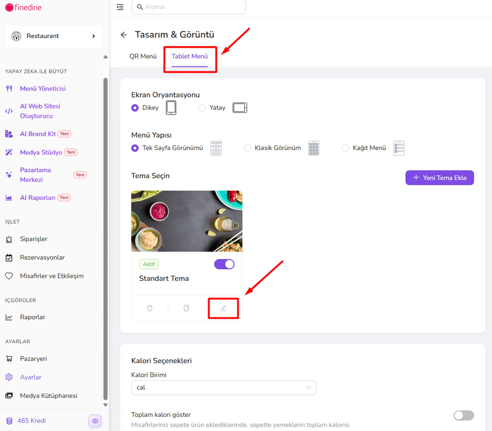Screen dimensions: 492x431
Task: Open Menü Yöneticisi fork-and-knife item
Action: (x=9, y=89)
